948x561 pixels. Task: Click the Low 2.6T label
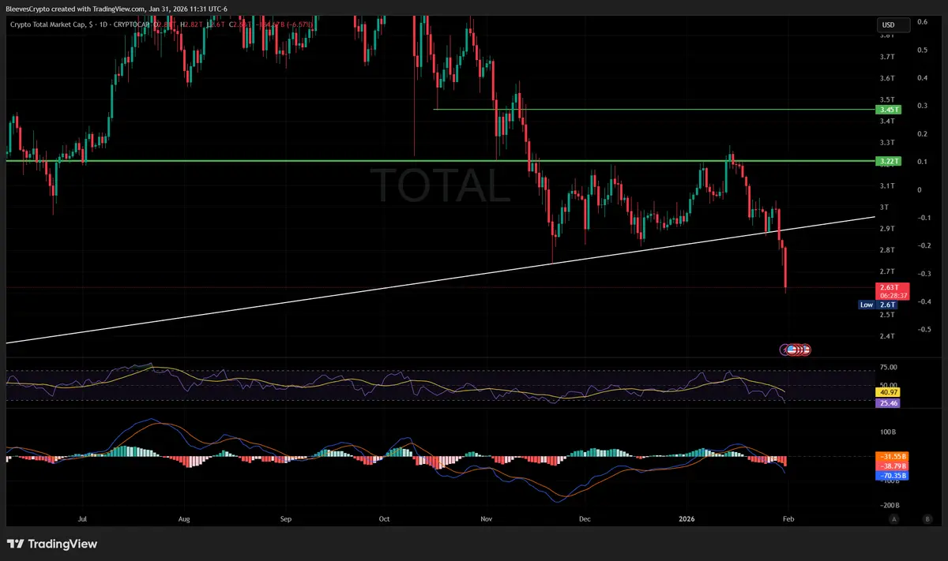878,305
